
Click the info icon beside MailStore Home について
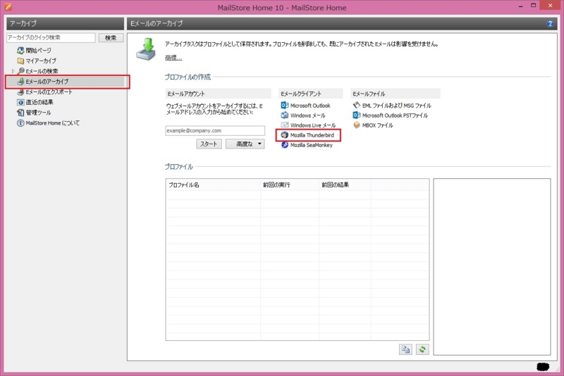[x=20, y=123]
